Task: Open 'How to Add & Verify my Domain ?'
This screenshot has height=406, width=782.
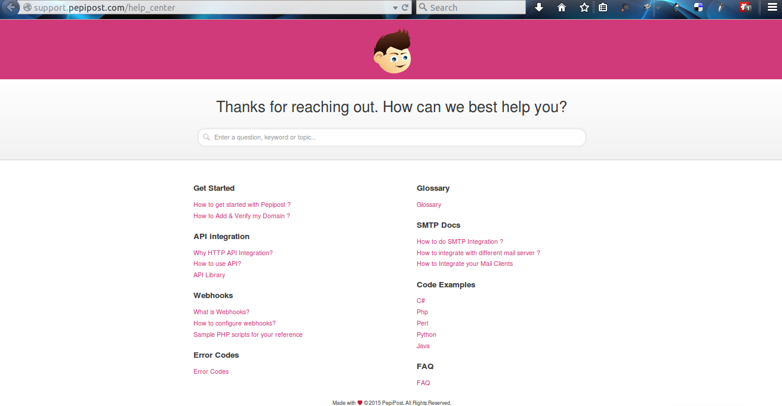Action: [242, 216]
